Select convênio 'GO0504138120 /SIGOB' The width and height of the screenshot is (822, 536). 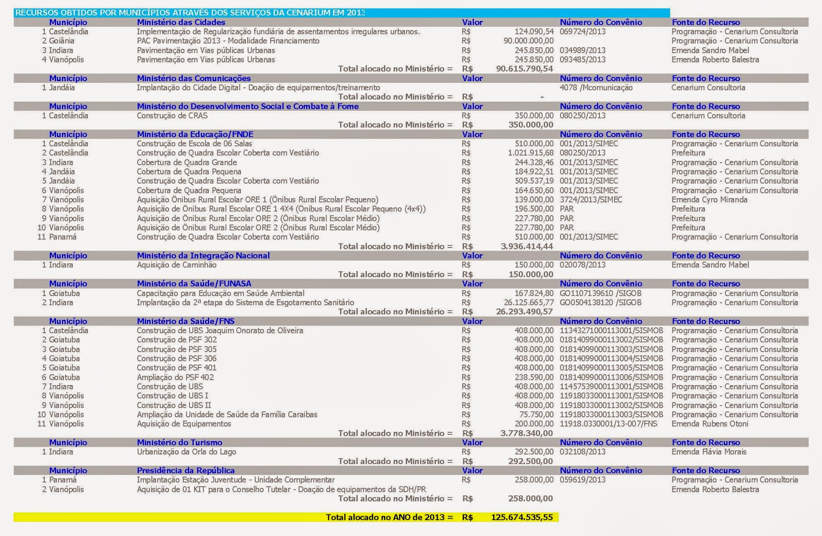pyautogui.click(x=601, y=302)
